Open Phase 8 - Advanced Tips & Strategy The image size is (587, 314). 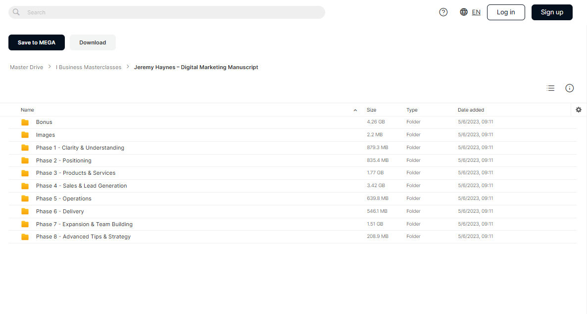pyautogui.click(x=83, y=236)
